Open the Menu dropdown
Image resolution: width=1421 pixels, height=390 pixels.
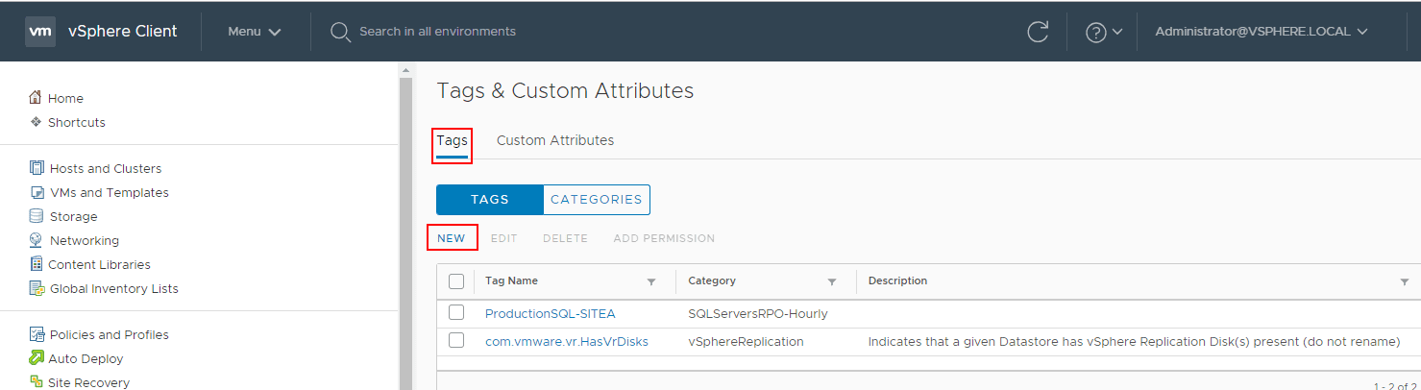pyautogui.click(x=255, y=32)
